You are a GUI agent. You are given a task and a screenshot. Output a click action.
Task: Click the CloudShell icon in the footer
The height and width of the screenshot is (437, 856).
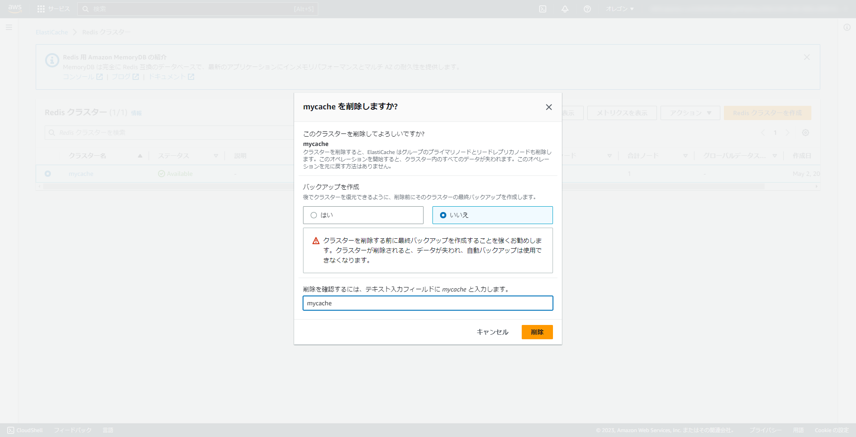pos(10,430)
